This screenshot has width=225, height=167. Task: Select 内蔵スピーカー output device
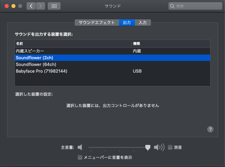pyautogui.click(x=112, y=51)
